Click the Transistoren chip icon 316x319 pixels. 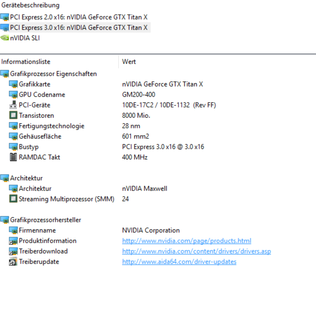point(14,115)
